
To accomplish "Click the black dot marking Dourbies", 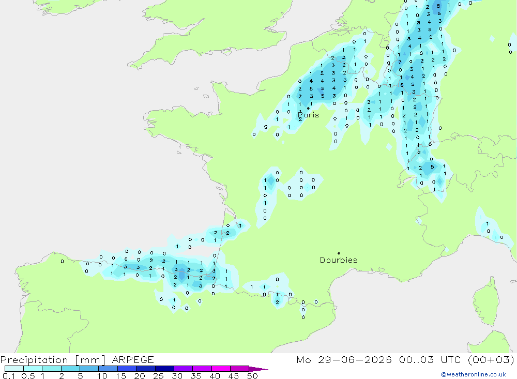I will 339,253.
